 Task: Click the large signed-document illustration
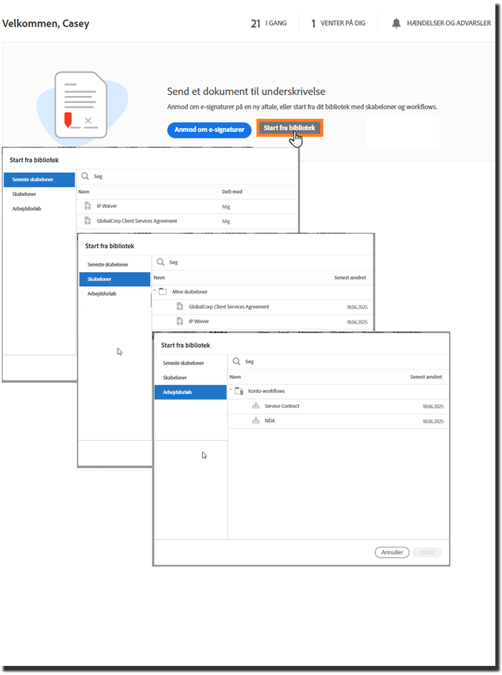click(x=79, y=105)
